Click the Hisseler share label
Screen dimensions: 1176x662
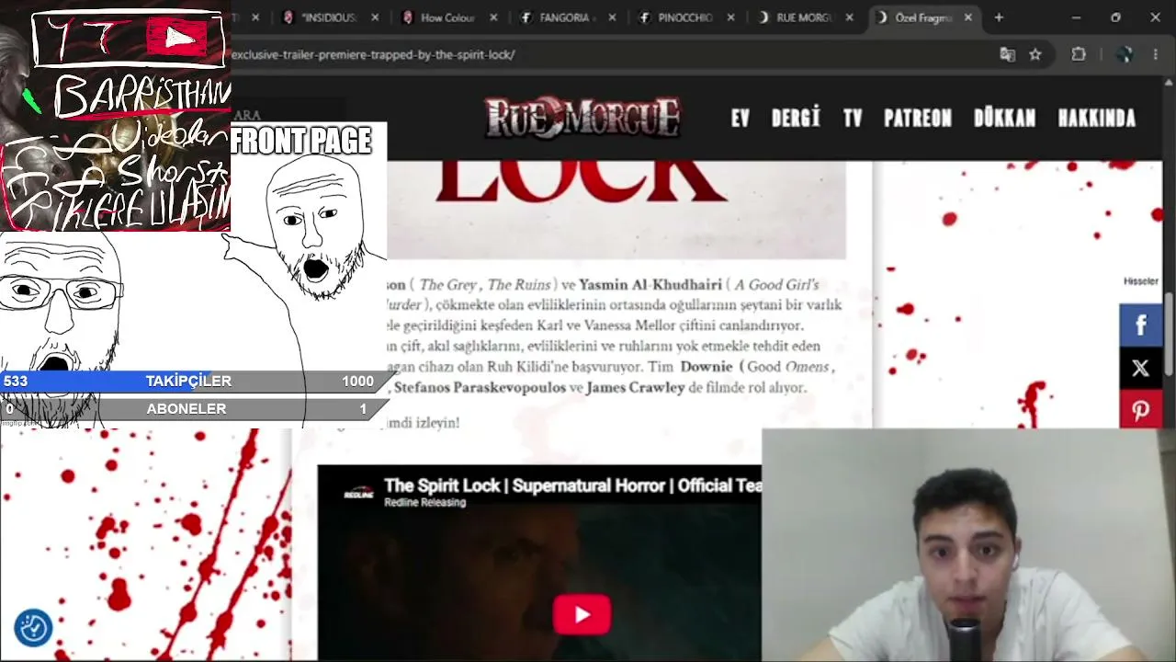[x=1141, y=281]
